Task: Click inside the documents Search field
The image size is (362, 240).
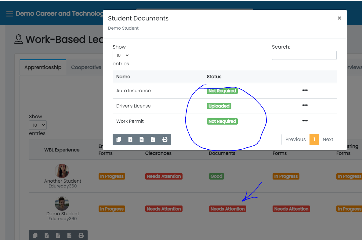Action: click(304, 55)
